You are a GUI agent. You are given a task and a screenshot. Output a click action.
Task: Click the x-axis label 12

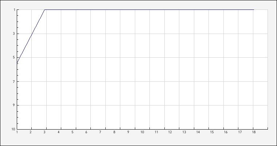(x=170, y=132)
